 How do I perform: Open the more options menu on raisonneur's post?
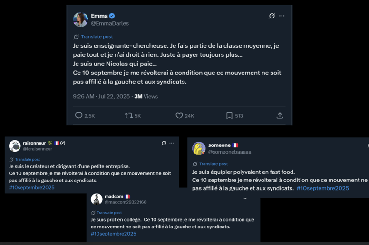[172, 143]
